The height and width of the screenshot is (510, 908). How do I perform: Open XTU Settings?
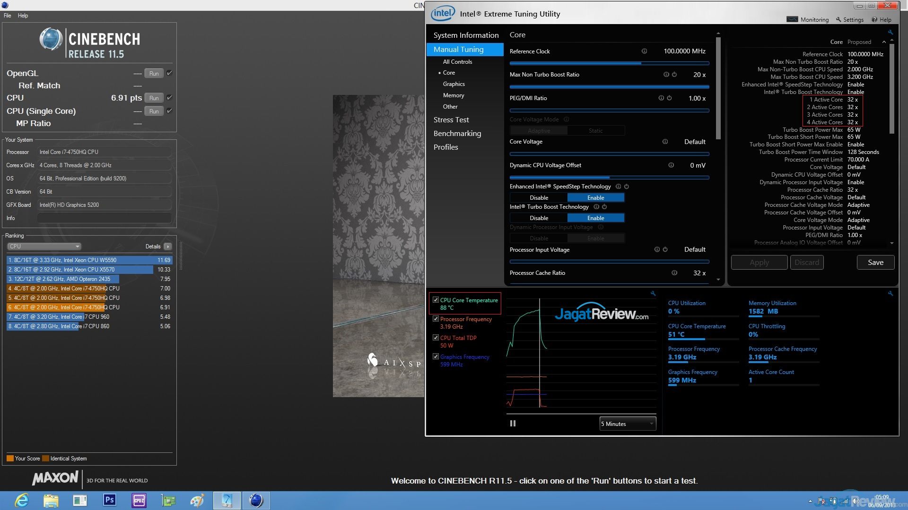(x=850, y=20)
